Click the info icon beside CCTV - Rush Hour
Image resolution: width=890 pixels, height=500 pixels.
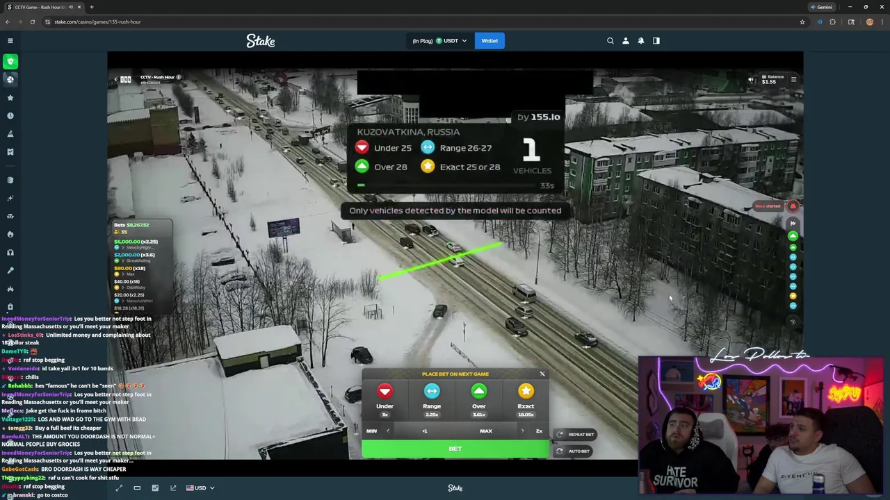(179, 77)
